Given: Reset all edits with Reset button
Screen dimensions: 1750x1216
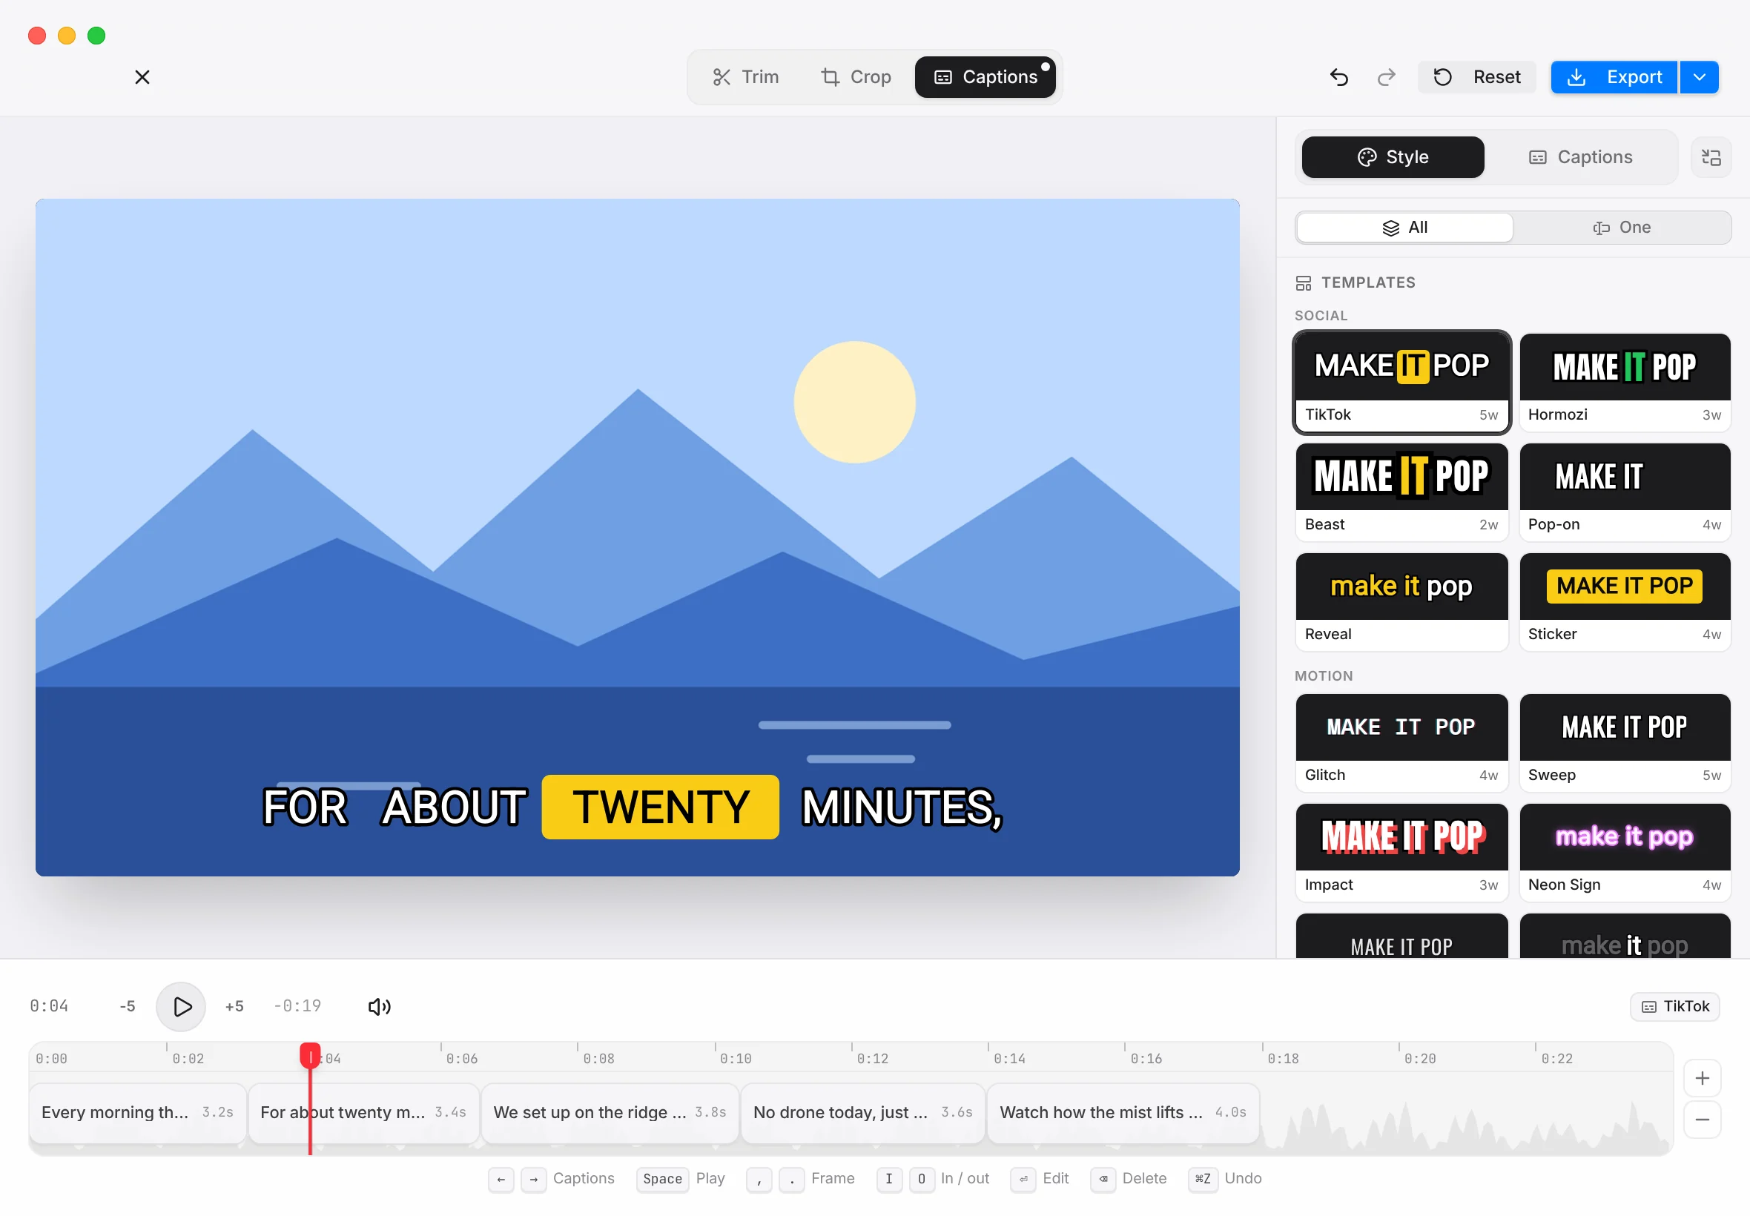Looking at the screenshot, I should 1476,77.
